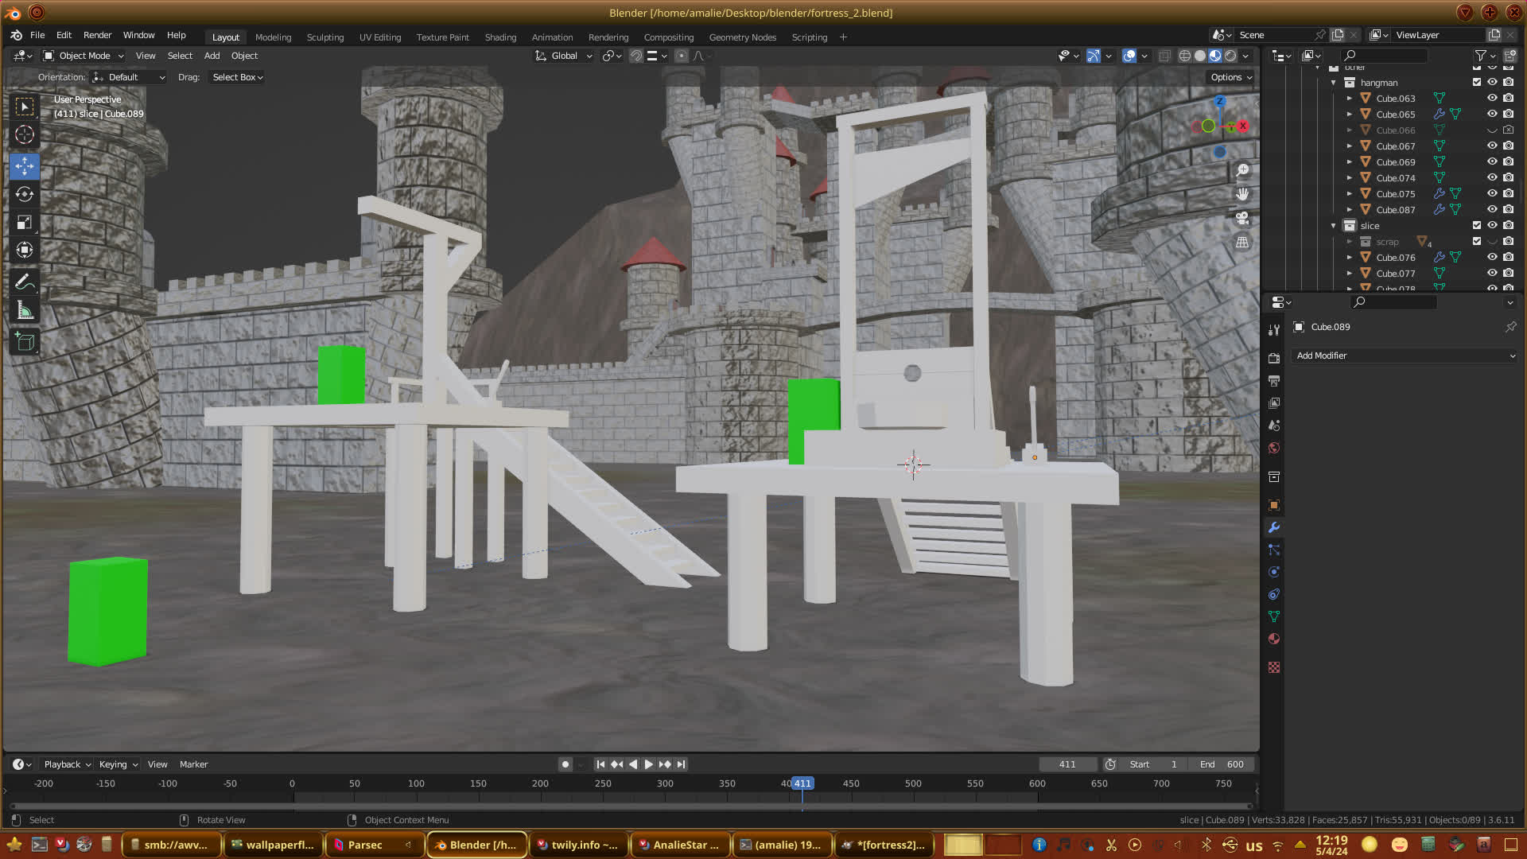The image size is (1527, 859).
Task: Activate the Rotate tool
Action: tap(25, 194)
